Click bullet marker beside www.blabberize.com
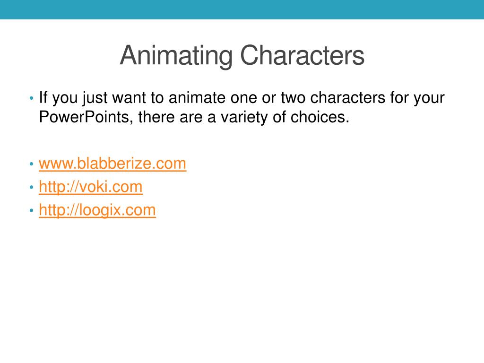Viewport: 484px width, 363px height. (31, 164)
